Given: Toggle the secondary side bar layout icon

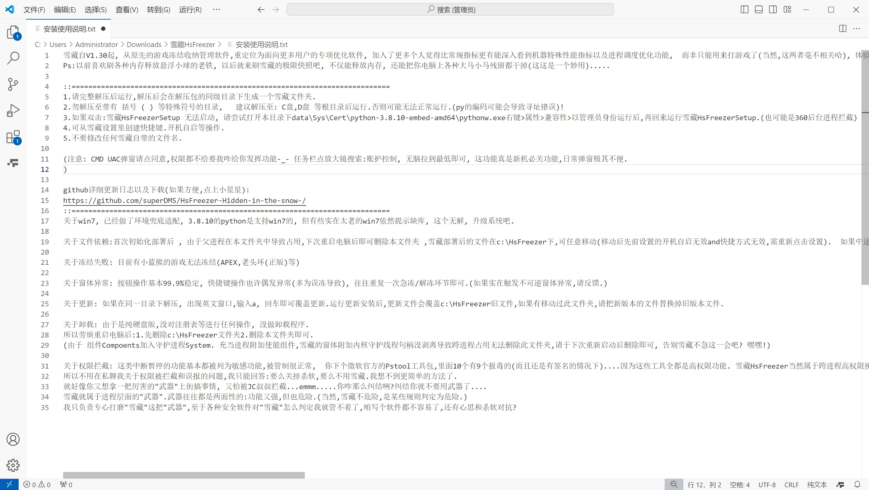Looking at the screenshot, I should (773, 9).
